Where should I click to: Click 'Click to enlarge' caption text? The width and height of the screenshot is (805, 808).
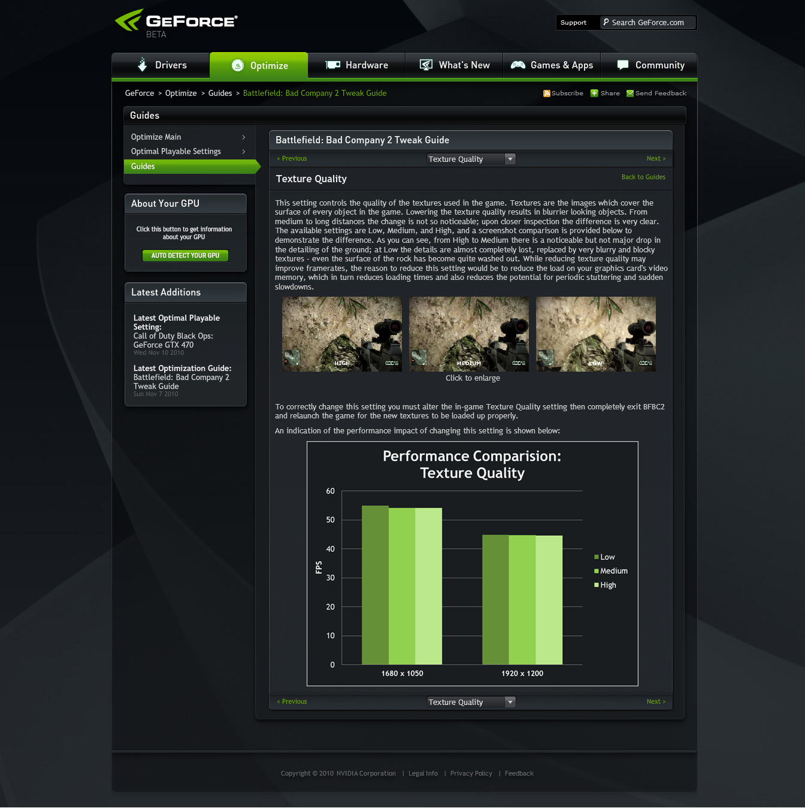473,378
